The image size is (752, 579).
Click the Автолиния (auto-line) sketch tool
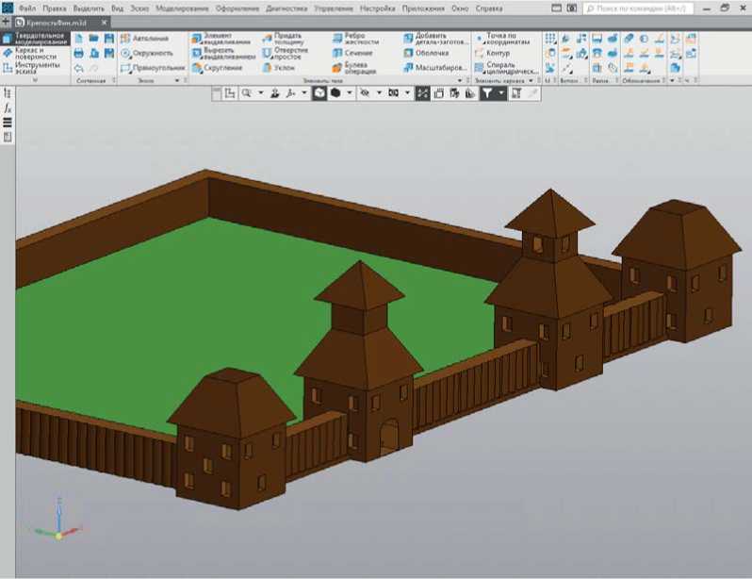[150, 39]
